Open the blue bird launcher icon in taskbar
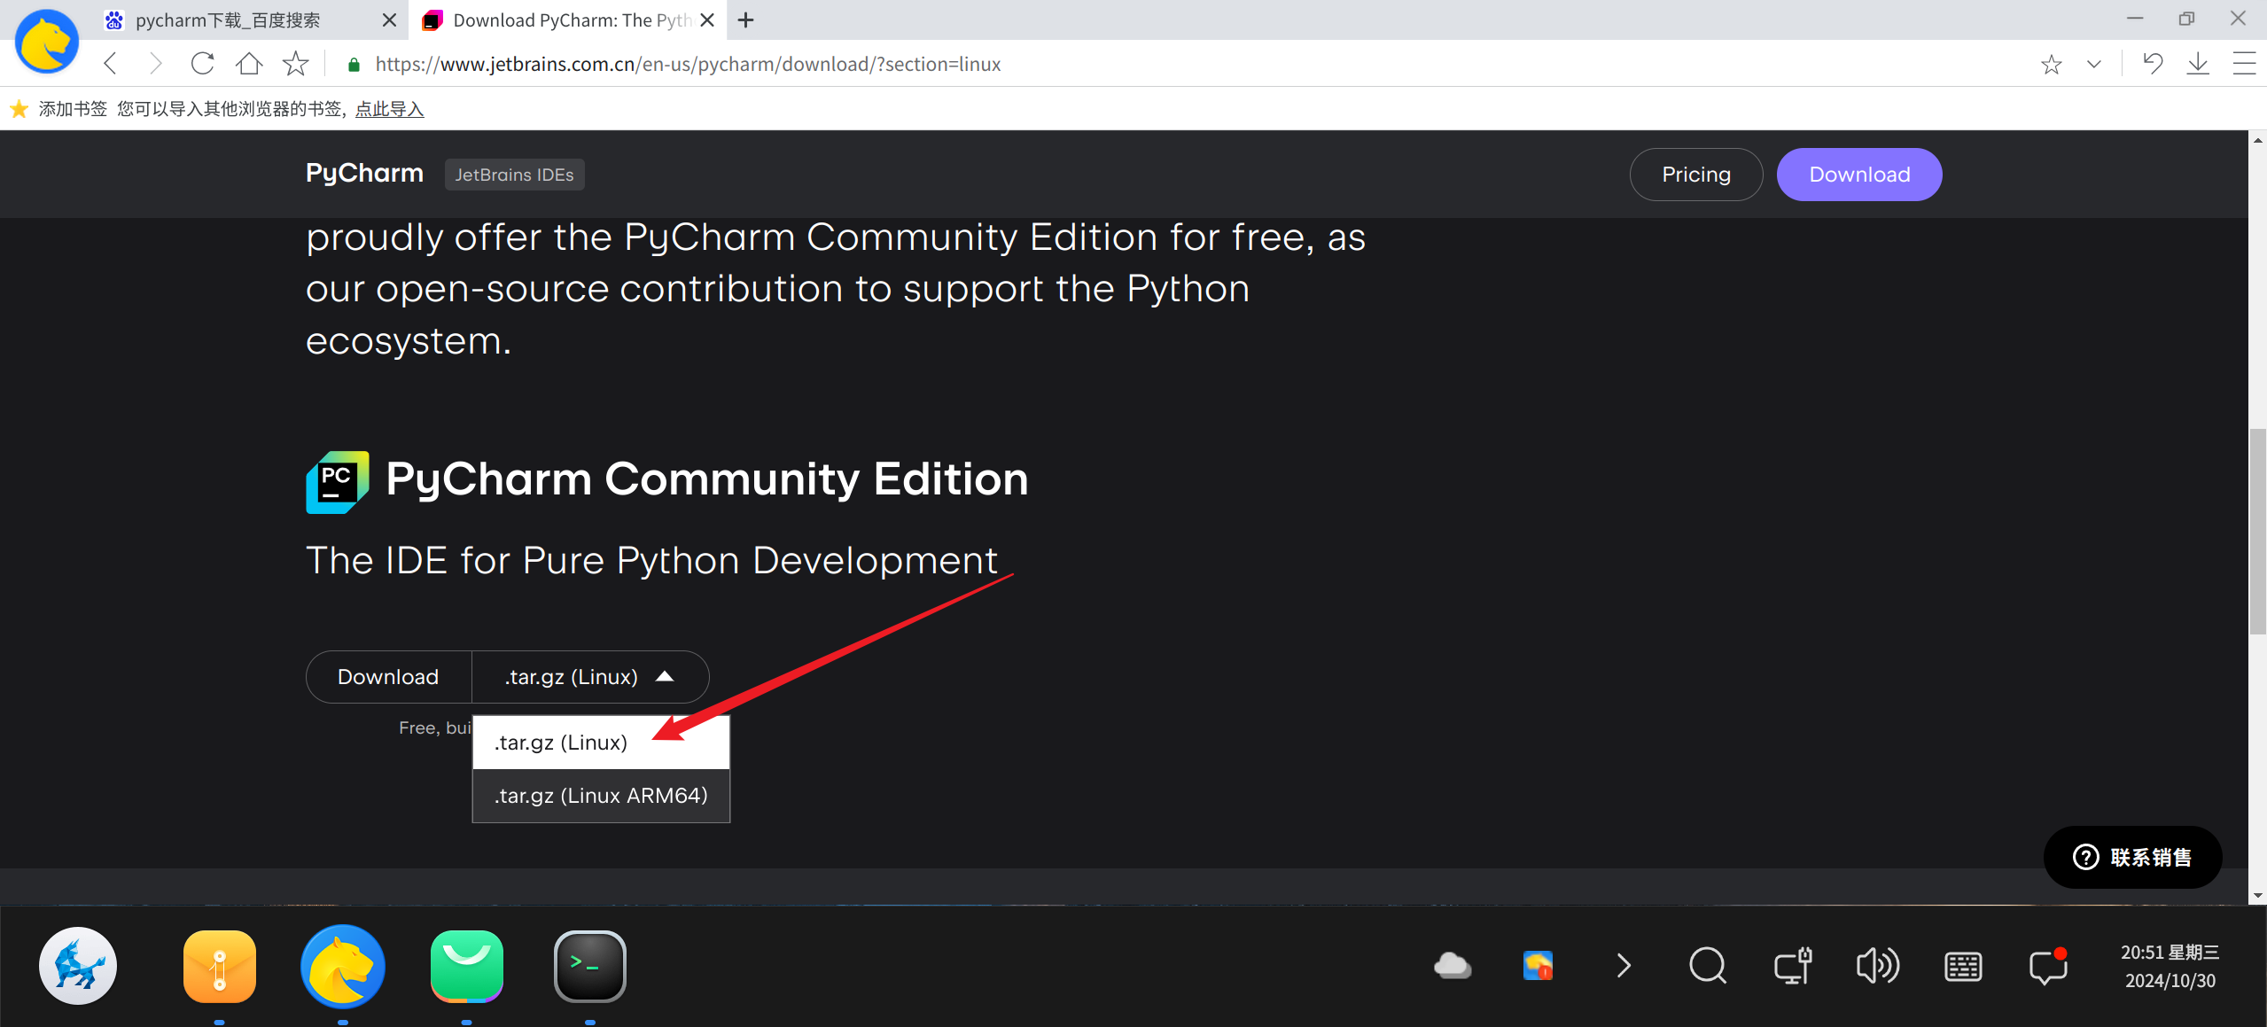The height and width of the screenshot is (1027, 2267). click(78, 966)
